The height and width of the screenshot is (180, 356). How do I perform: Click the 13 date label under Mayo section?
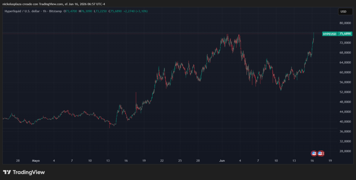coord(108,161)
